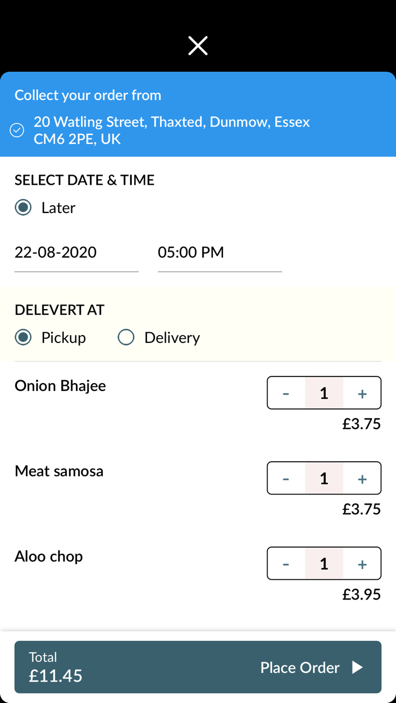Click the Meat samosa quantity number
Image resolution: width=396 pixels, height=703 pixels.
point(324,479)
